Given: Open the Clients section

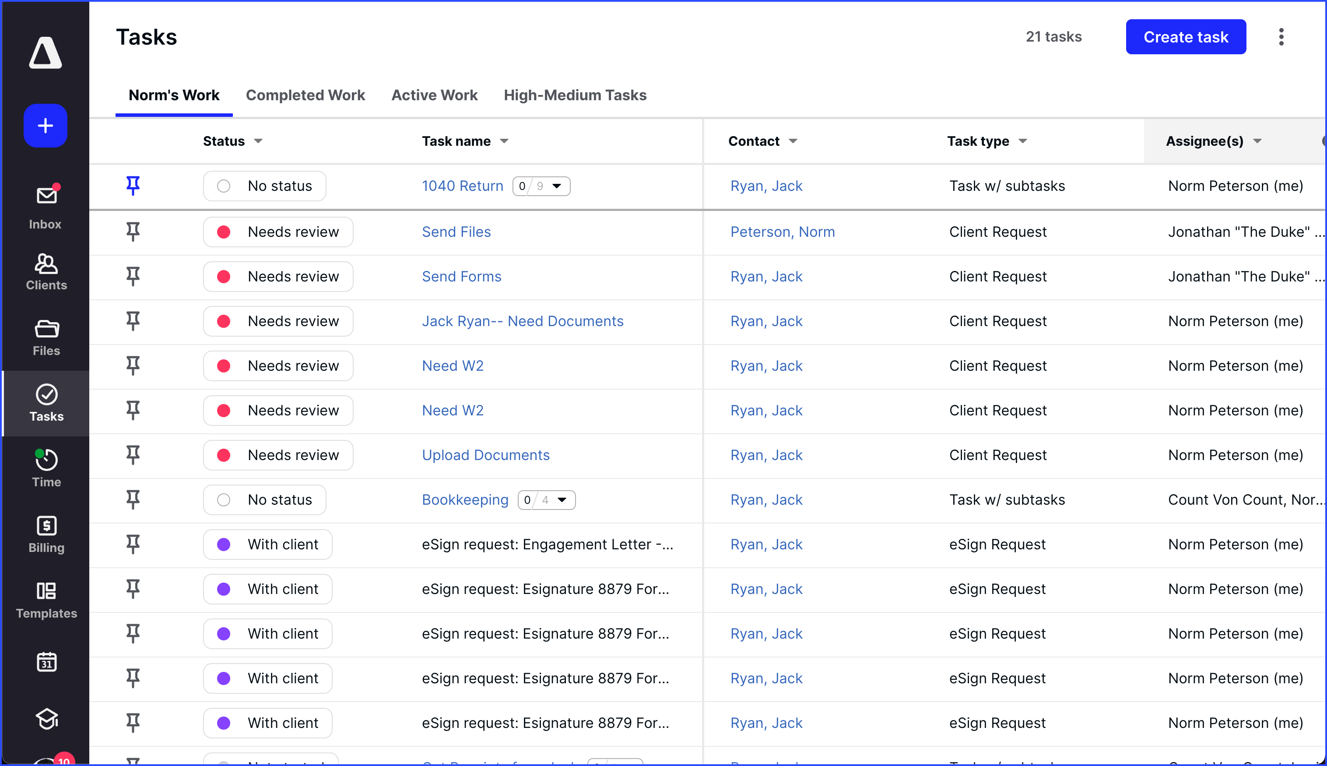Looking at the screenshot, I should (x=46, y=271).
